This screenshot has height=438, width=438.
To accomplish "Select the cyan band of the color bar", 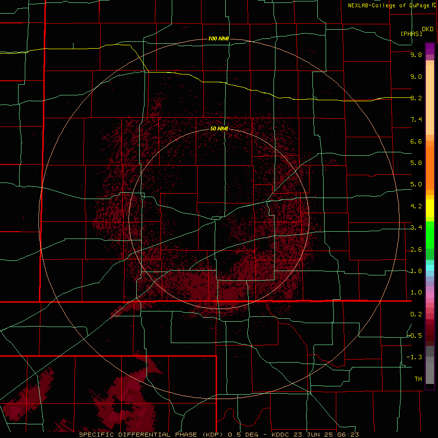I will coord(430,268).
